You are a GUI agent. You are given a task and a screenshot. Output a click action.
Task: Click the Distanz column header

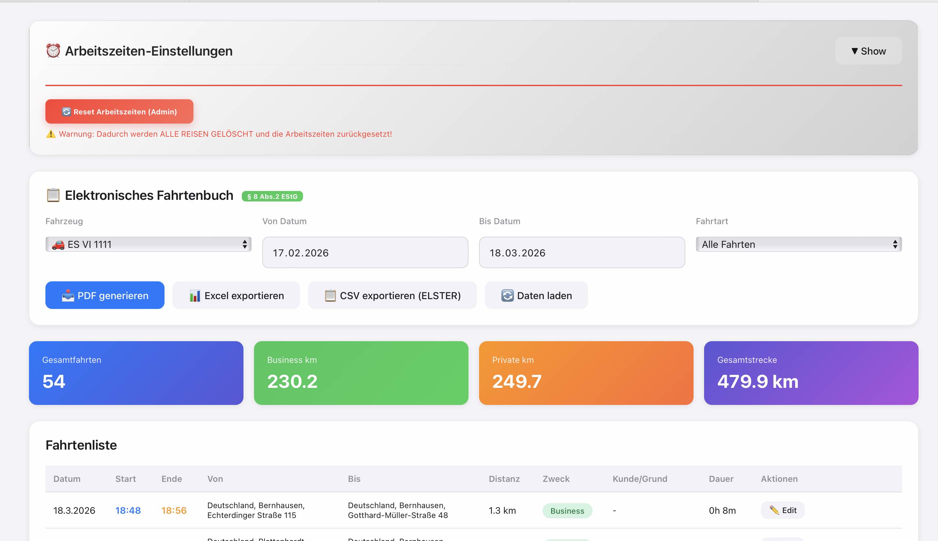coord(504,479)
